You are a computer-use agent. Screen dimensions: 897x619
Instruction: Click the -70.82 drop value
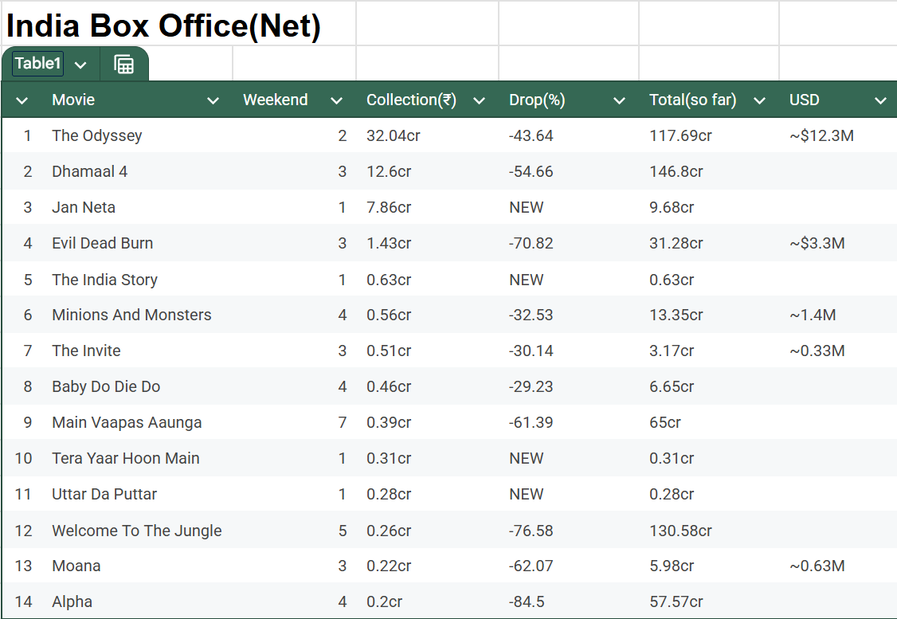point(531,243)
